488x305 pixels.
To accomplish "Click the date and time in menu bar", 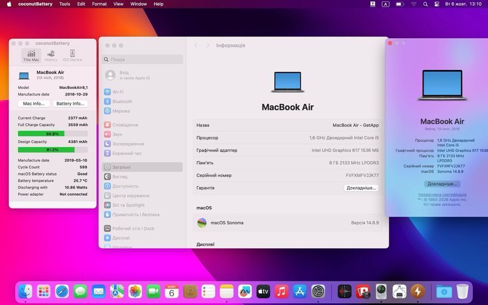I will coord(463,4).
